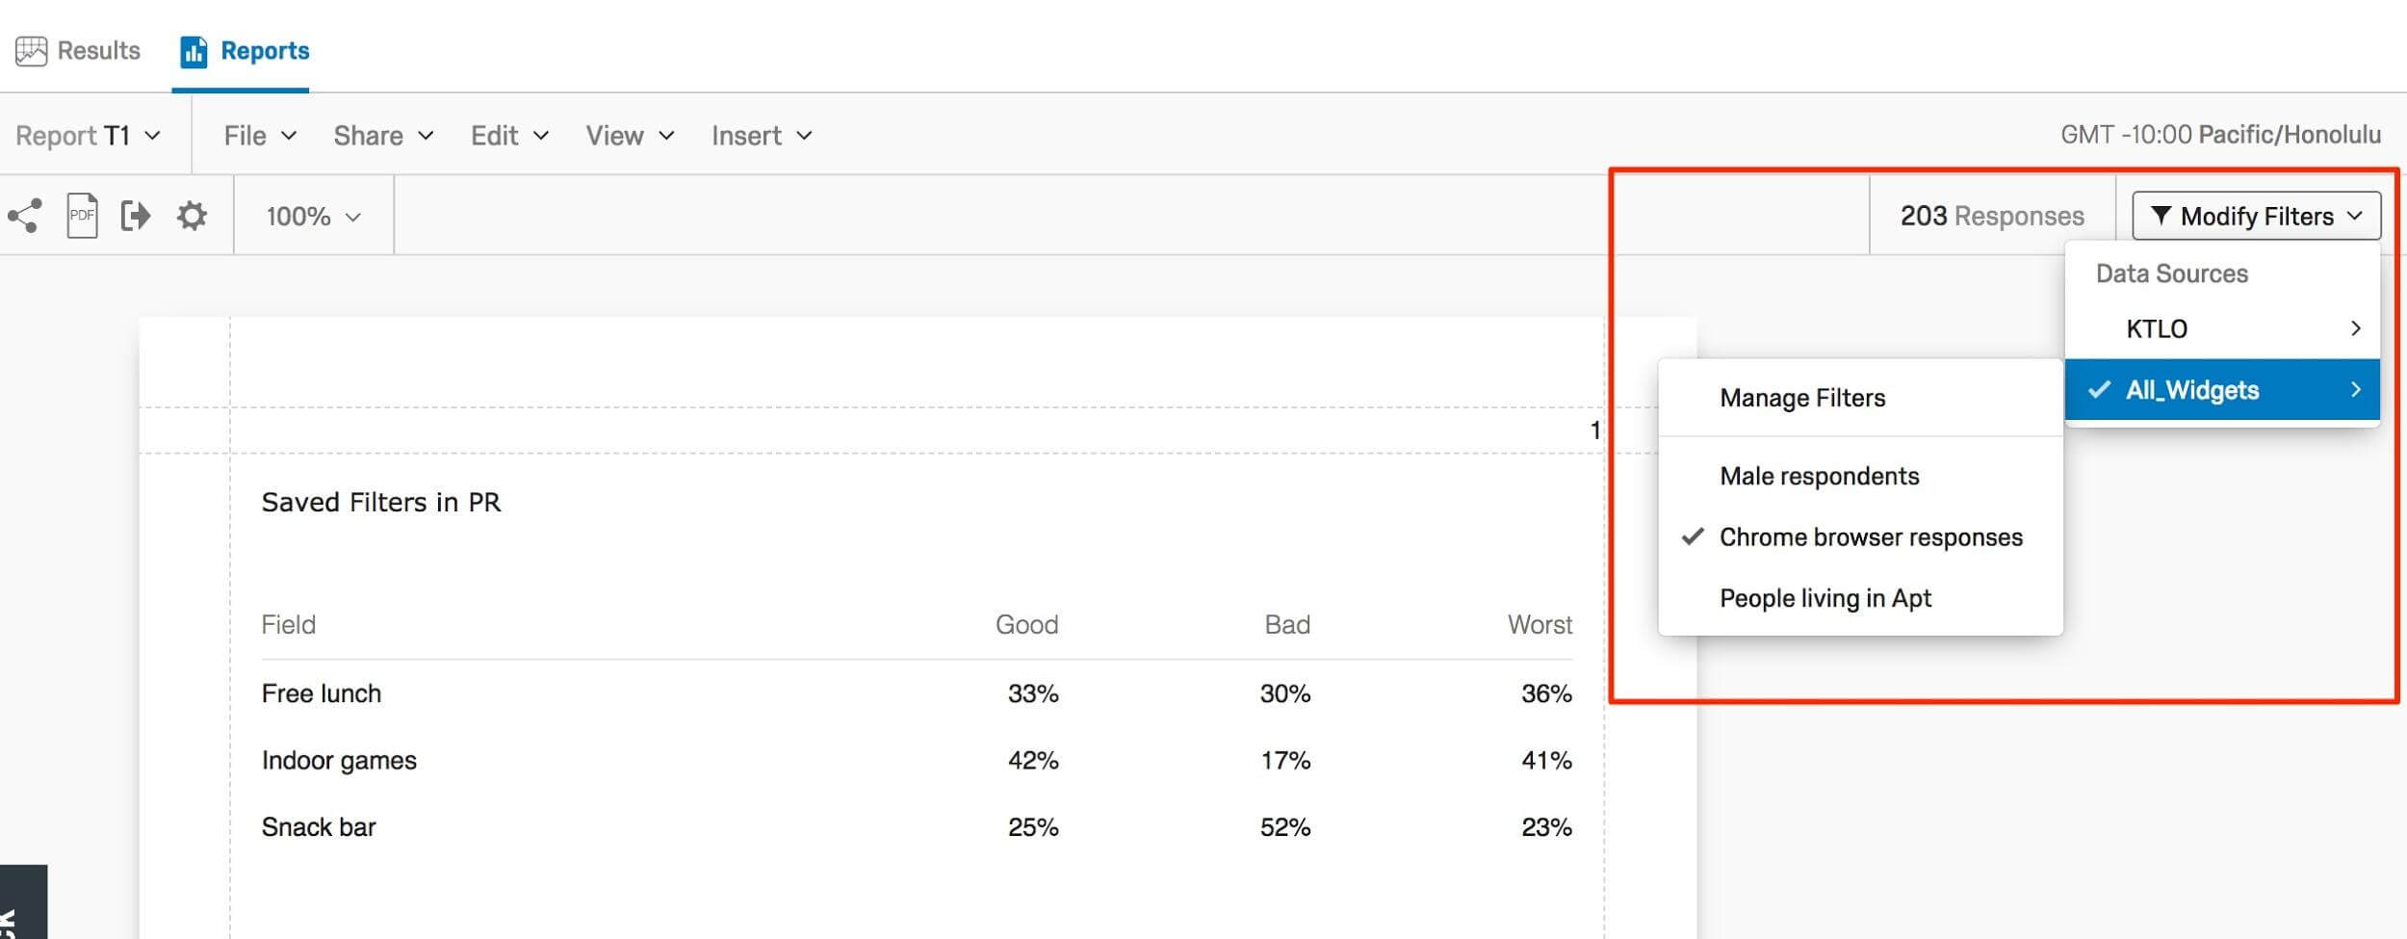
Task: Click the funnel icon in Modify Filters
Action: 2161,216
